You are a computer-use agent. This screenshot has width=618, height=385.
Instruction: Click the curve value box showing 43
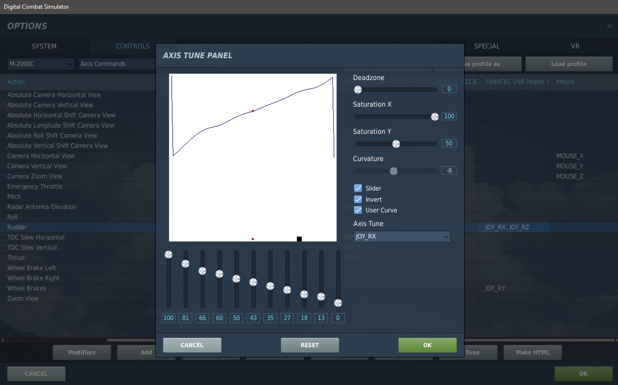(253, 318)
